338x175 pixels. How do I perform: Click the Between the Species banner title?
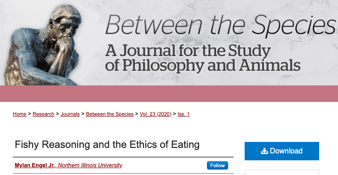221,25
